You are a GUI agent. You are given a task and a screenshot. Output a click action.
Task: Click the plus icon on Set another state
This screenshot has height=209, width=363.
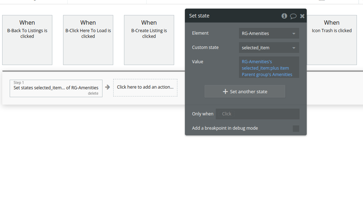[x=225, y=91]
